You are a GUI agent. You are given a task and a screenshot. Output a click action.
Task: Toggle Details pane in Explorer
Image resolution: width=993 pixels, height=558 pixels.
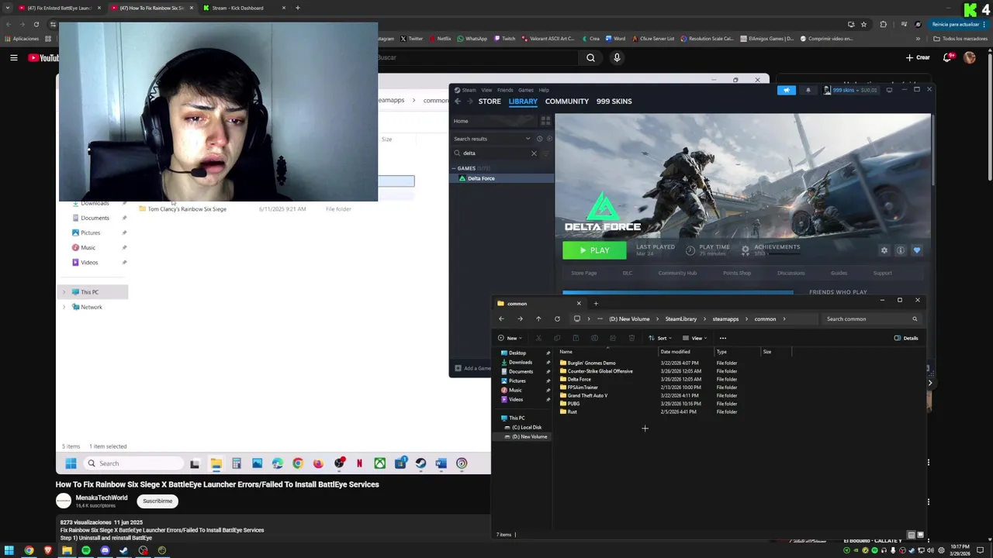906,338
